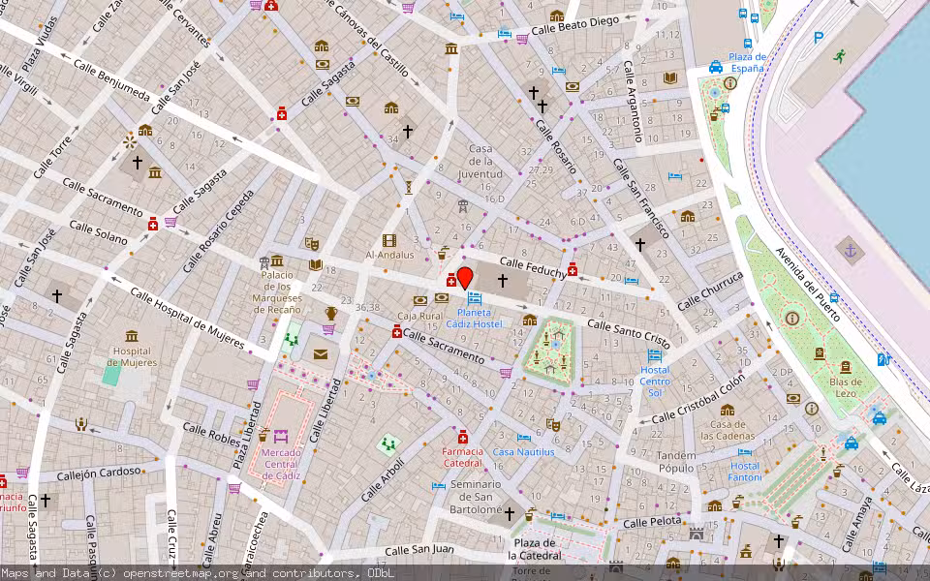Select the Calle Argantonio label
The height and width of the screenshot is (581, 930).
point(632,102)
